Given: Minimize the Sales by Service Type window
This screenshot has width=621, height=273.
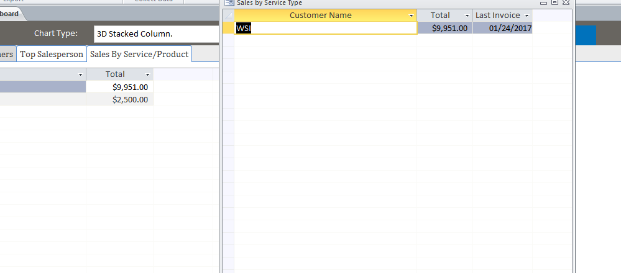Looking at the screenshot, I should pos(543,2).
